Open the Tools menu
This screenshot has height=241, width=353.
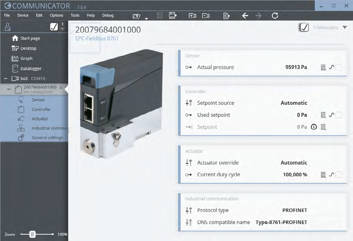click(x=75, y=15)
